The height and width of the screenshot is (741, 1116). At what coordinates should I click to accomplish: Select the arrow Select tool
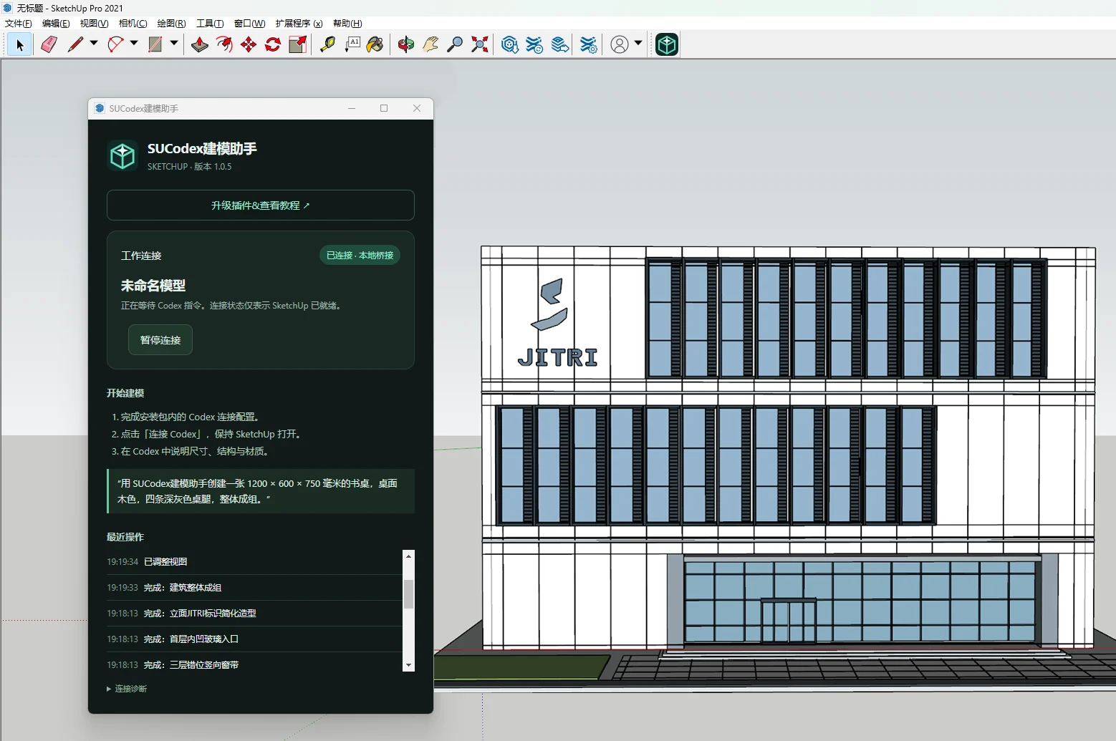(19, 45)
